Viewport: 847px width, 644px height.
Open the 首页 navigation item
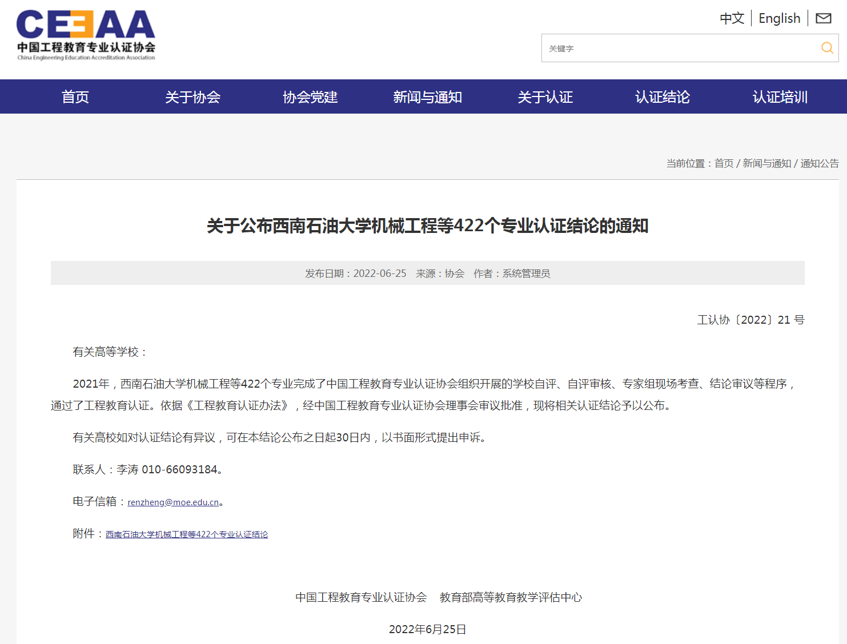click(x=75, y=97)
